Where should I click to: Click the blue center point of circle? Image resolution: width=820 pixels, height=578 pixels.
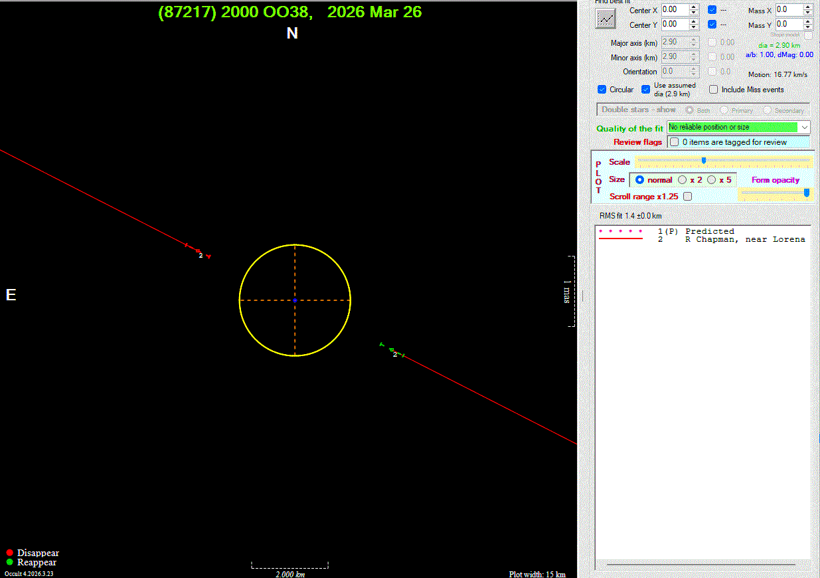coord(295,300)
